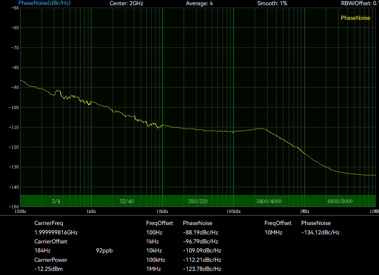Click the -50 y-axis label

tap(15, 8)
